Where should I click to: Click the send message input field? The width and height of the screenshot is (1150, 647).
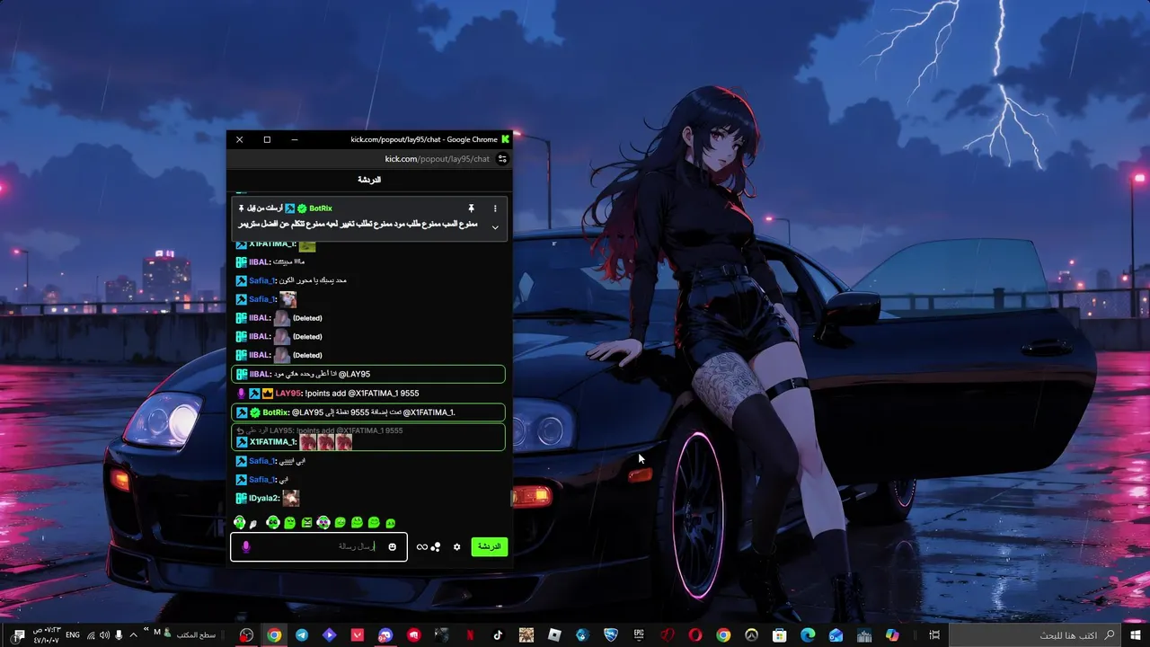point(319,546)
